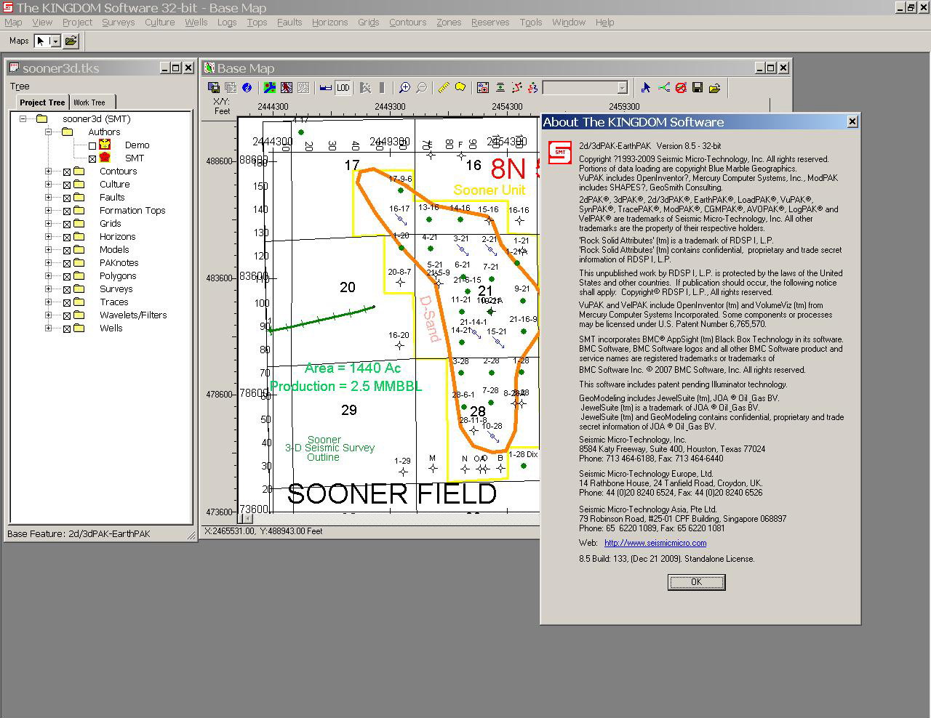Click open folder icon in Base Map toolbar
The image size is (931, 718).
click(x=714, y=88)
